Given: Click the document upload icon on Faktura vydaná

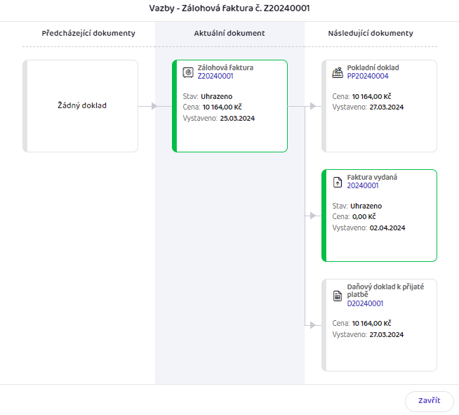Looking at the screenshot, I should pos(338,182).
